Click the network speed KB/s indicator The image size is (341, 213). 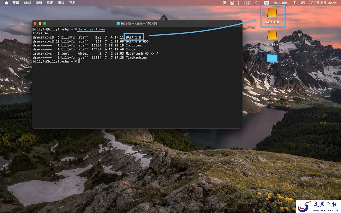[x=247, y=3]
